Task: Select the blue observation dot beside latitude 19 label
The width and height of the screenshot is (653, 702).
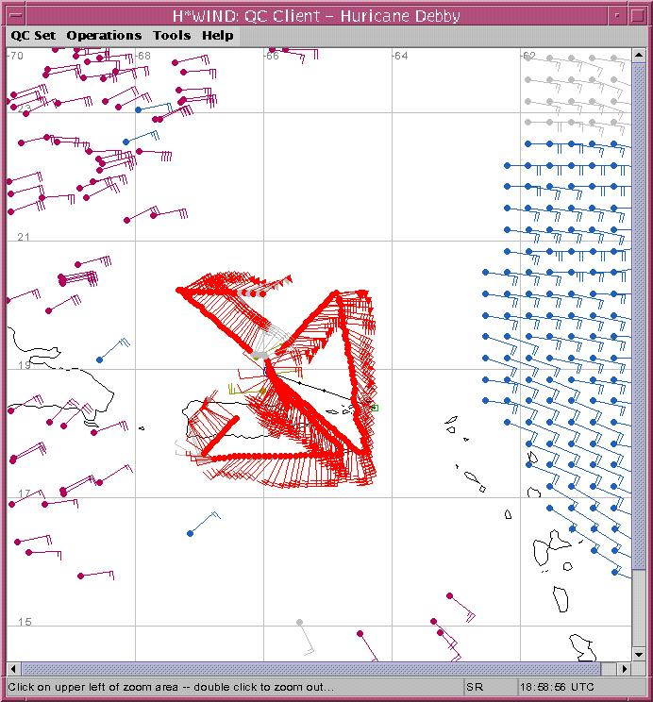Action: coord(99,359)
